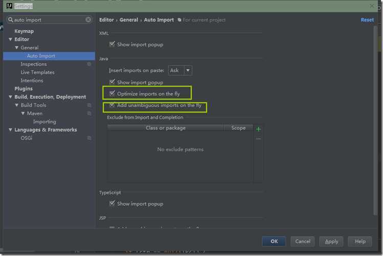Add an exclude pattern with plus icon

(x=259, y=129)
